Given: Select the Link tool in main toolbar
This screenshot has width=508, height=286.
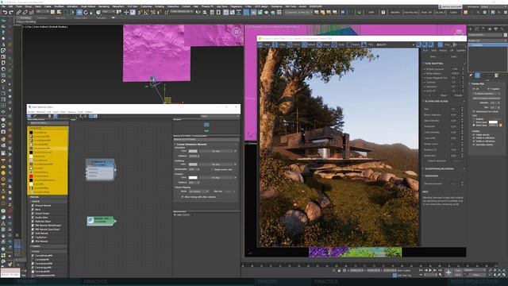Looking at the screenshot, I should 19,13.
